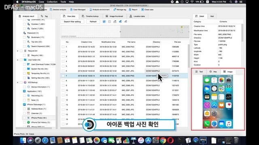
Task: Click the Close case toolbar button
Action: click(x=147, y=10)
